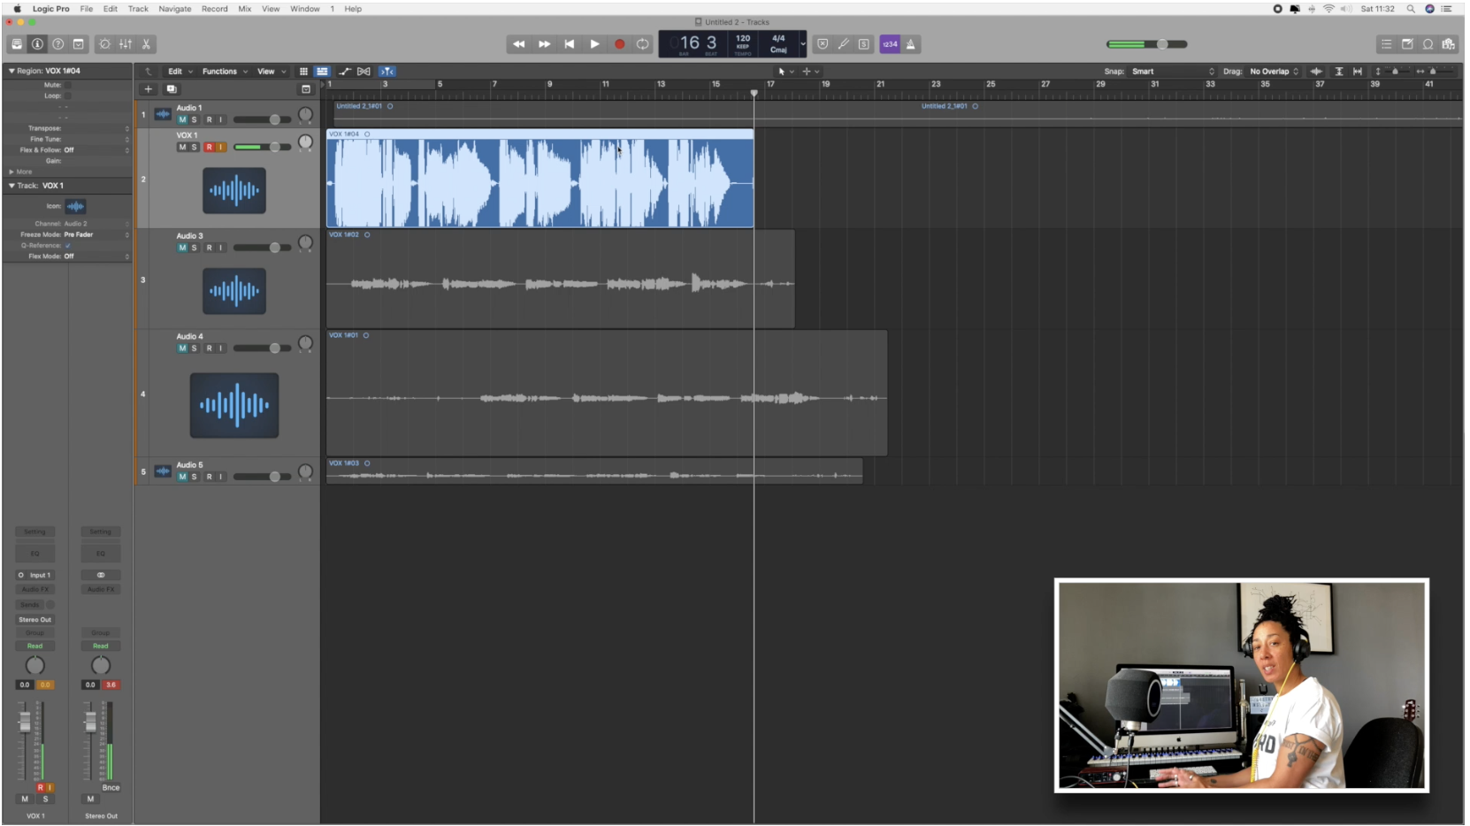Viewport: 1470px width, 826px height.
Task: Open the File menu
Action: [x=87, y=9]
